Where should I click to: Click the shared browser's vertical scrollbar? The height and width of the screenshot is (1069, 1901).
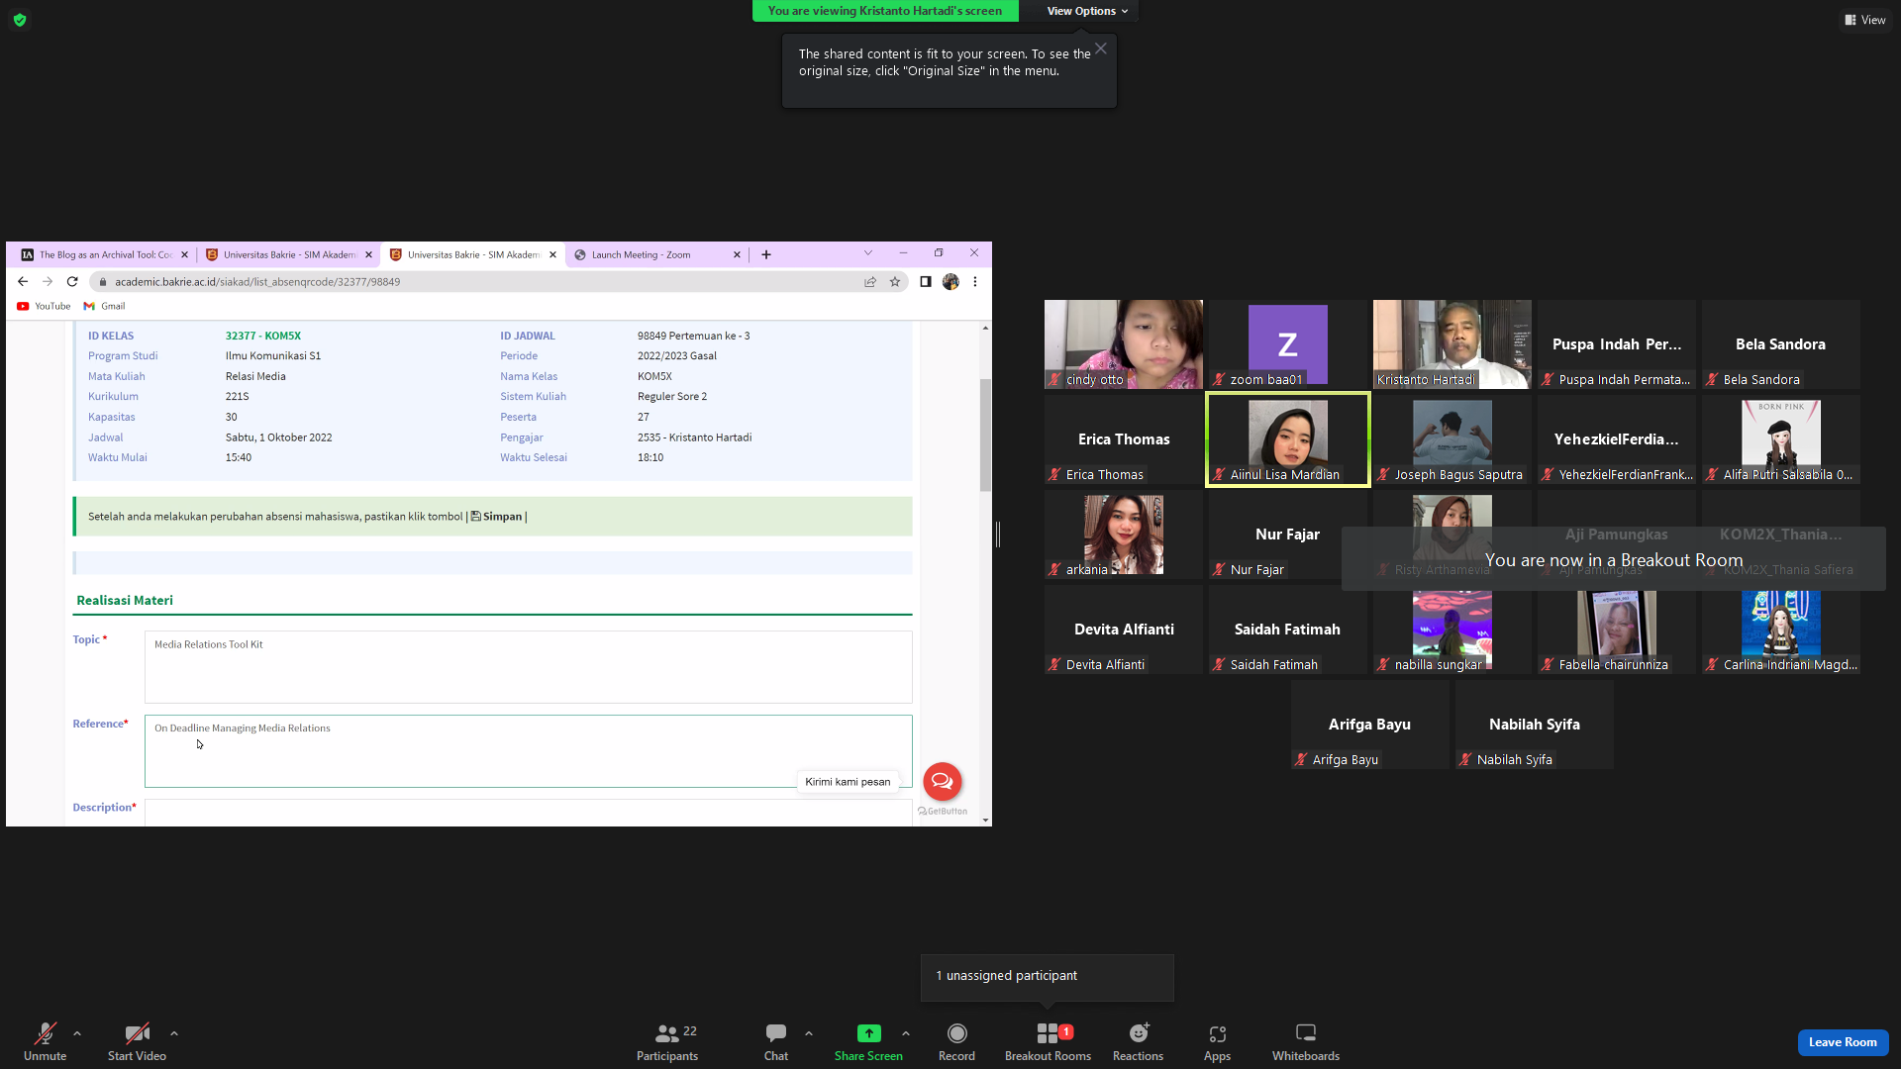pyautogui.click(x=985, y=435)
